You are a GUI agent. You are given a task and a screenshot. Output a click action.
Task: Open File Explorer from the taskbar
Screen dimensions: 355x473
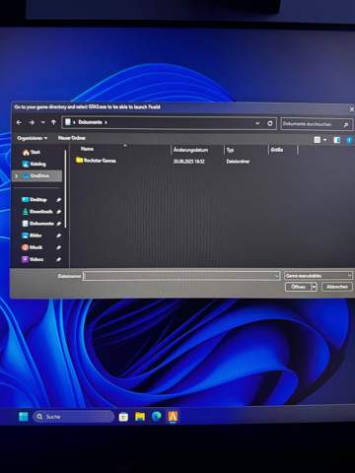point(140,417)
